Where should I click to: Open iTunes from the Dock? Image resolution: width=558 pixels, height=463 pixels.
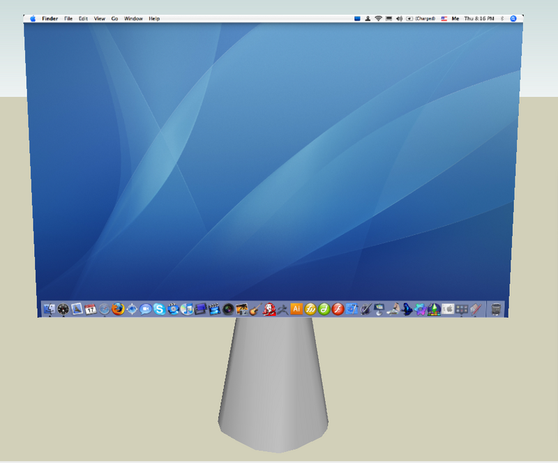[187, 309]
